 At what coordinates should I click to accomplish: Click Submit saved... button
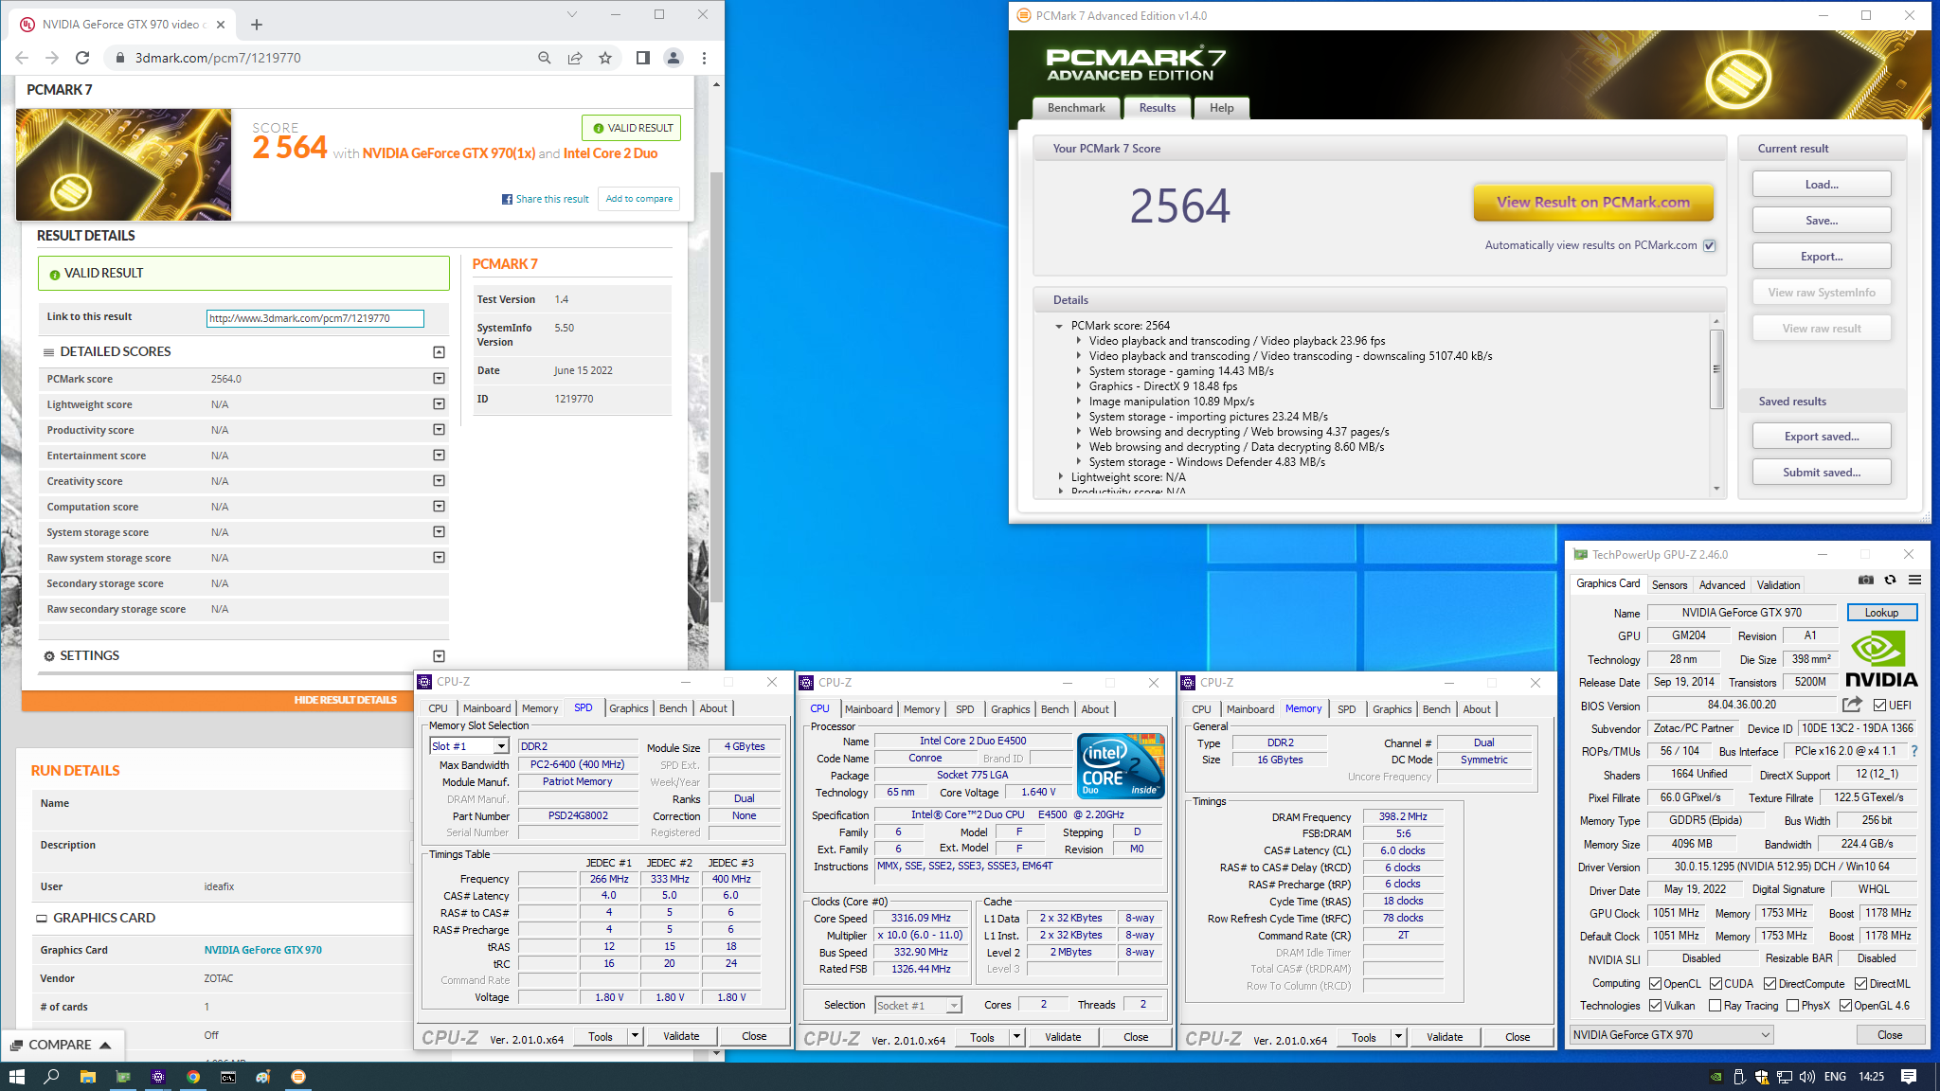point(1821,473)
